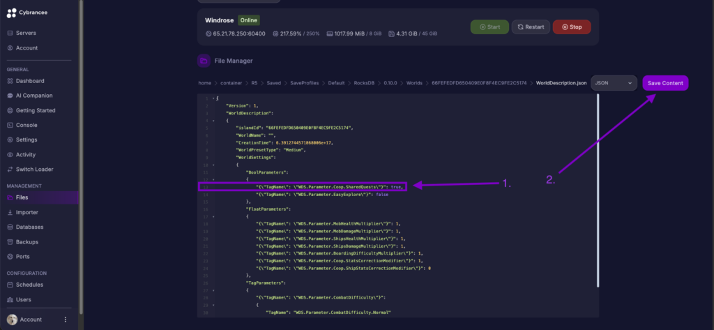The image size is (714, 330).
Task: Start the Windrose server
Action: coord(489,27)
